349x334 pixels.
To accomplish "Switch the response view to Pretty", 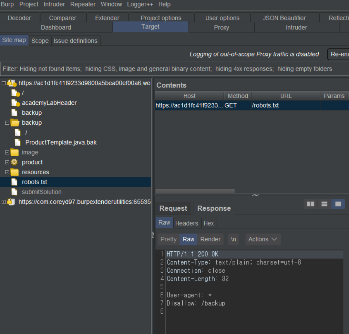I will 168,239.
